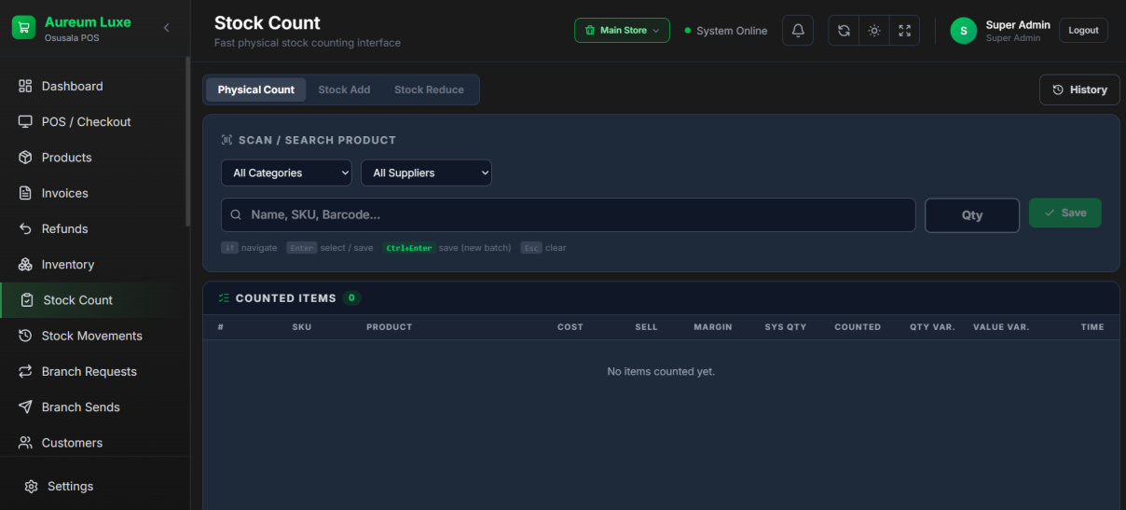The width and height of the screenshot is (1126, 510).
Task: Collapse the sidebar with the chevron arrow
Action: (167, 28)
